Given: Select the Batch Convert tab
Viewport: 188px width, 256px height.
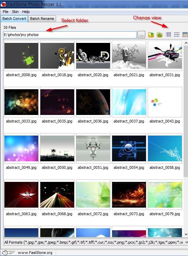Looking at the screenshot, I should (14, 19).
